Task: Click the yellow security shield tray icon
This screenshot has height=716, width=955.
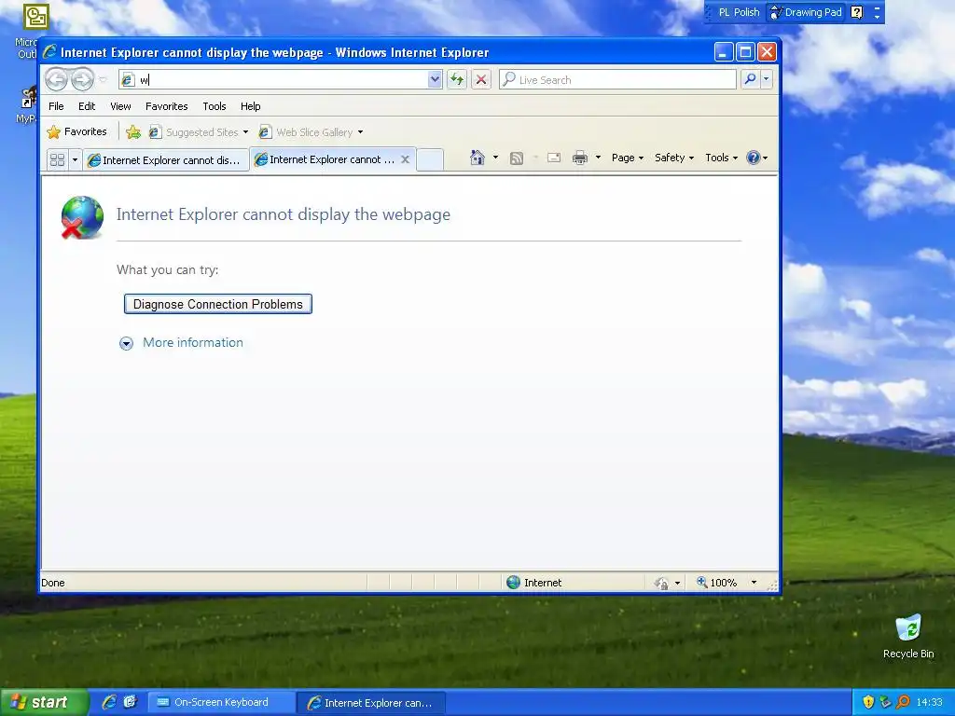Action: click(x=868, y=702)
